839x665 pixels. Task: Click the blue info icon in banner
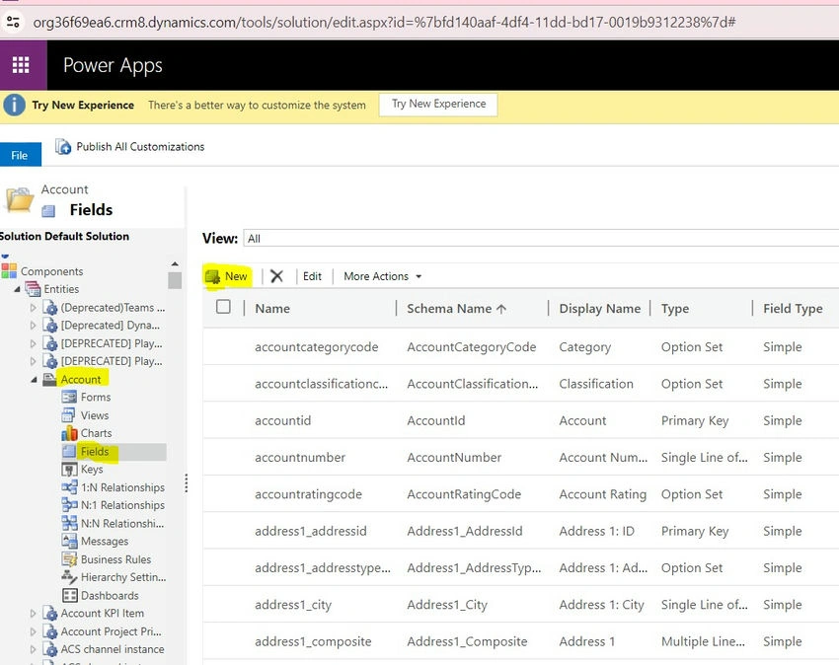coord(15,105)
